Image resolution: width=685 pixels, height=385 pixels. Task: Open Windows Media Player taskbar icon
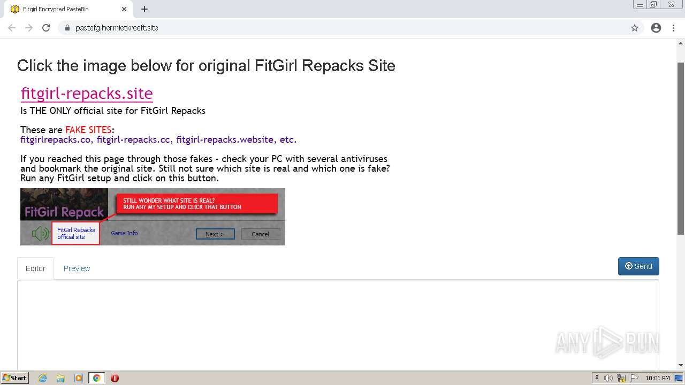(x=79, y=378)
